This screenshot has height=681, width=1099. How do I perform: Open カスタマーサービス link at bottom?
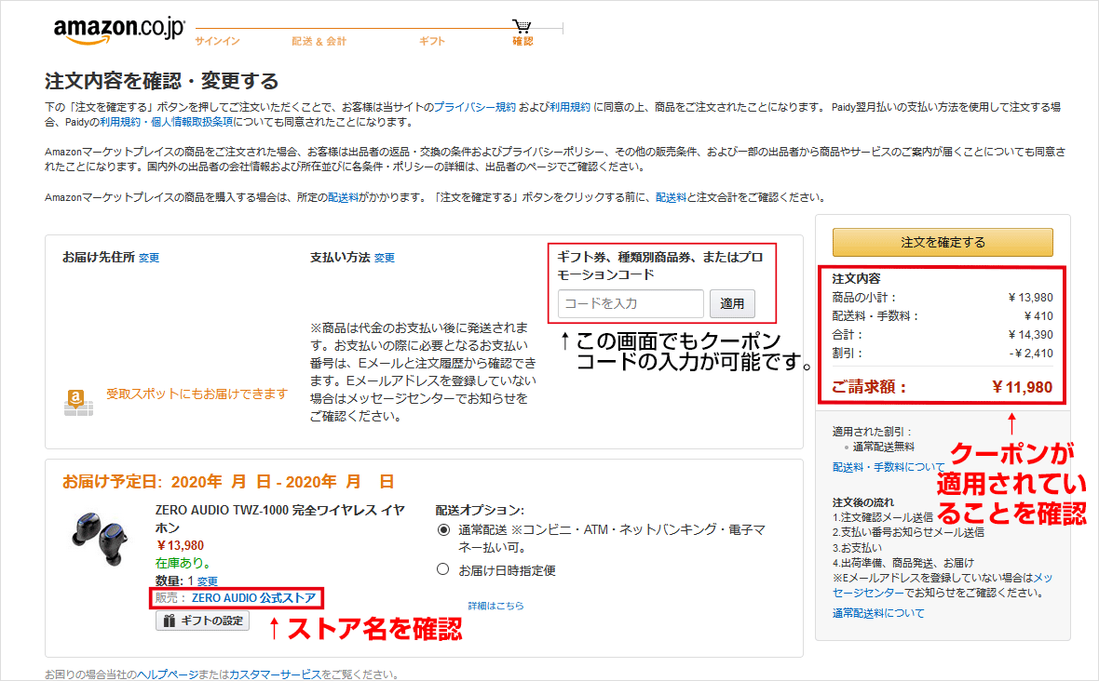(275, 674)
